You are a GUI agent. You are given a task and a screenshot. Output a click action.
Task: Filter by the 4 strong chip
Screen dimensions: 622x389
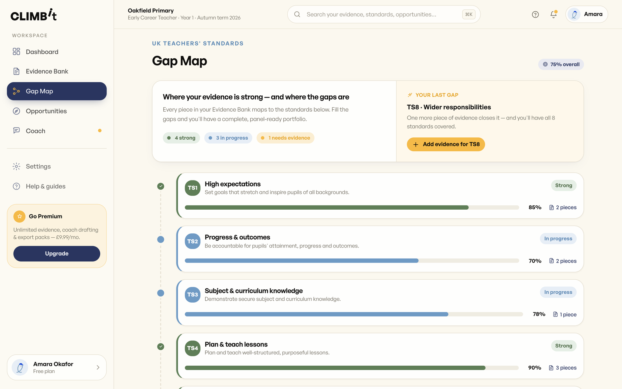click(x=182, y=138)
